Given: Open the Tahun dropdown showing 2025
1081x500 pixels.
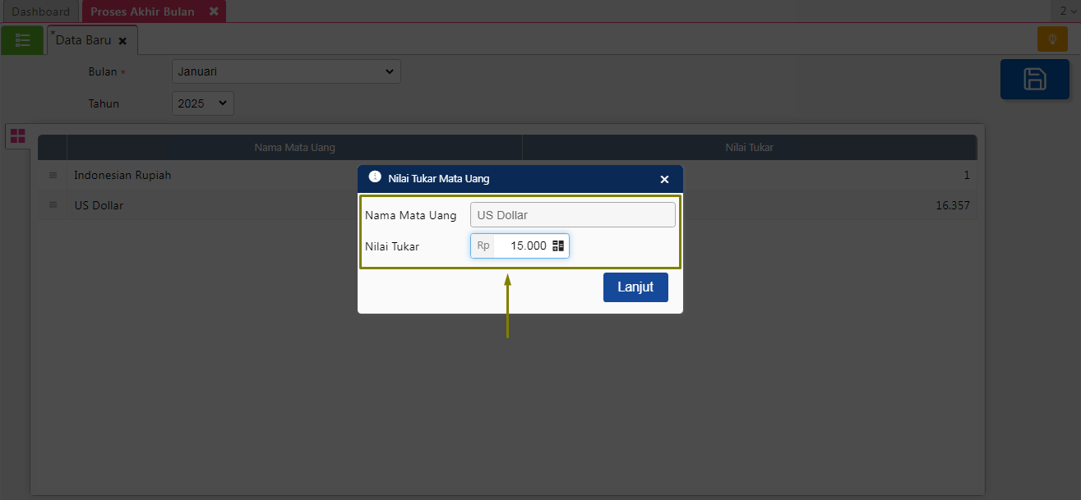Looking at the screenshot, I should 203,103.
